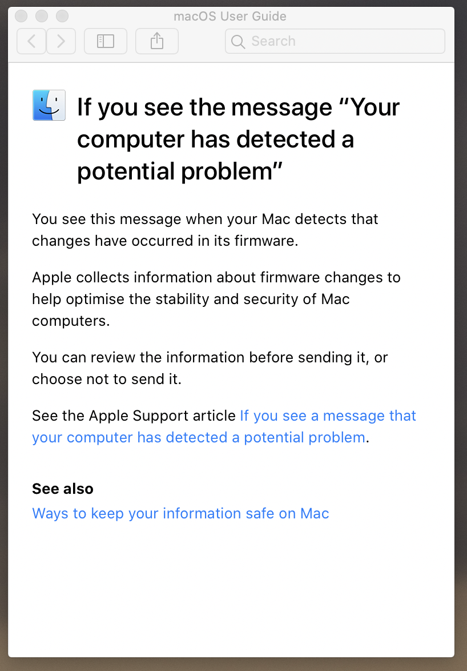Toggle the table of contents sidebar
Viewport: 467px width, 671px height.
click(106, 41)
